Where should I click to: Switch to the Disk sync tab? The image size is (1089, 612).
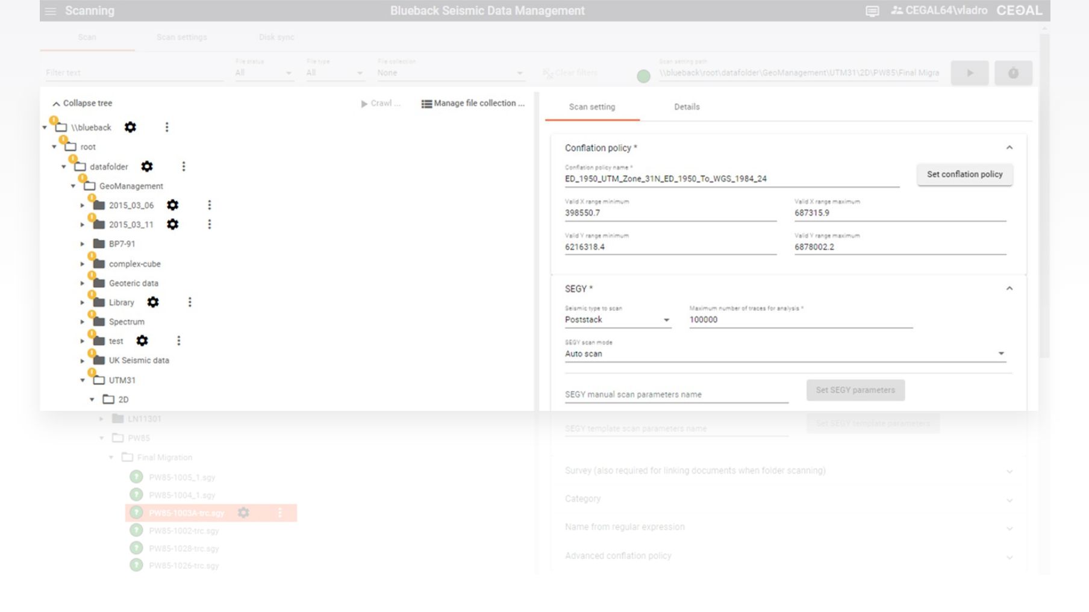click(x=276, y=37)
